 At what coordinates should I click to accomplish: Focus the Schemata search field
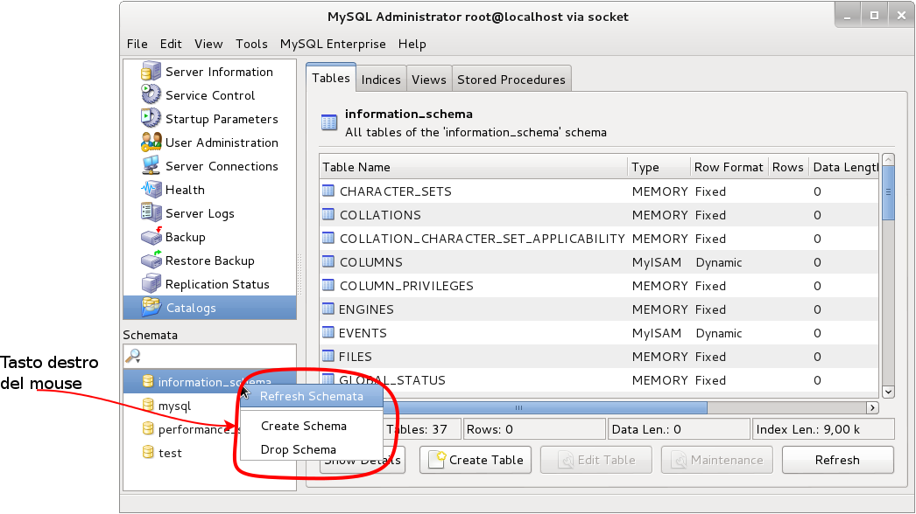click(x=209, y=356)
